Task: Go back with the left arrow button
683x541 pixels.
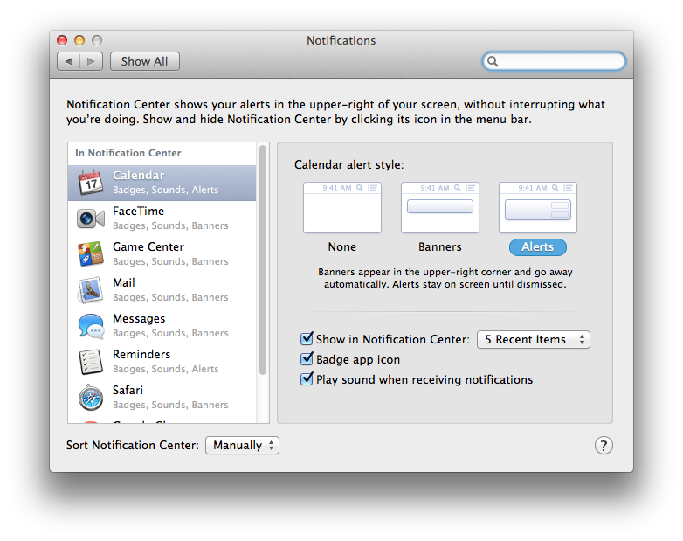Action: [68, 61]
